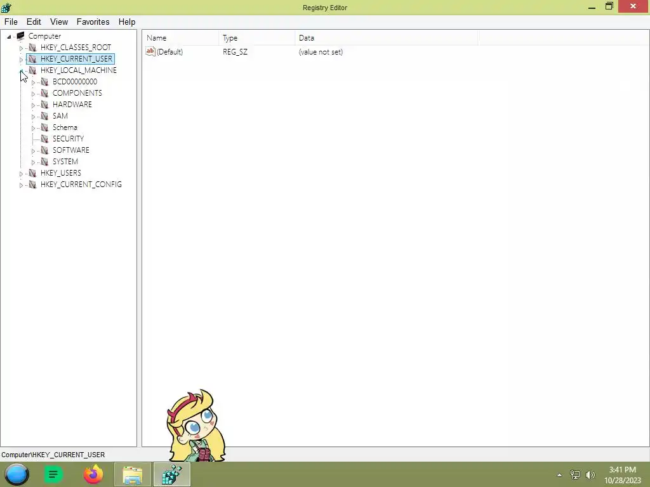Click the Schema folder icon
This screenshot has width=650, height=487.
click(x=44, y=127)
